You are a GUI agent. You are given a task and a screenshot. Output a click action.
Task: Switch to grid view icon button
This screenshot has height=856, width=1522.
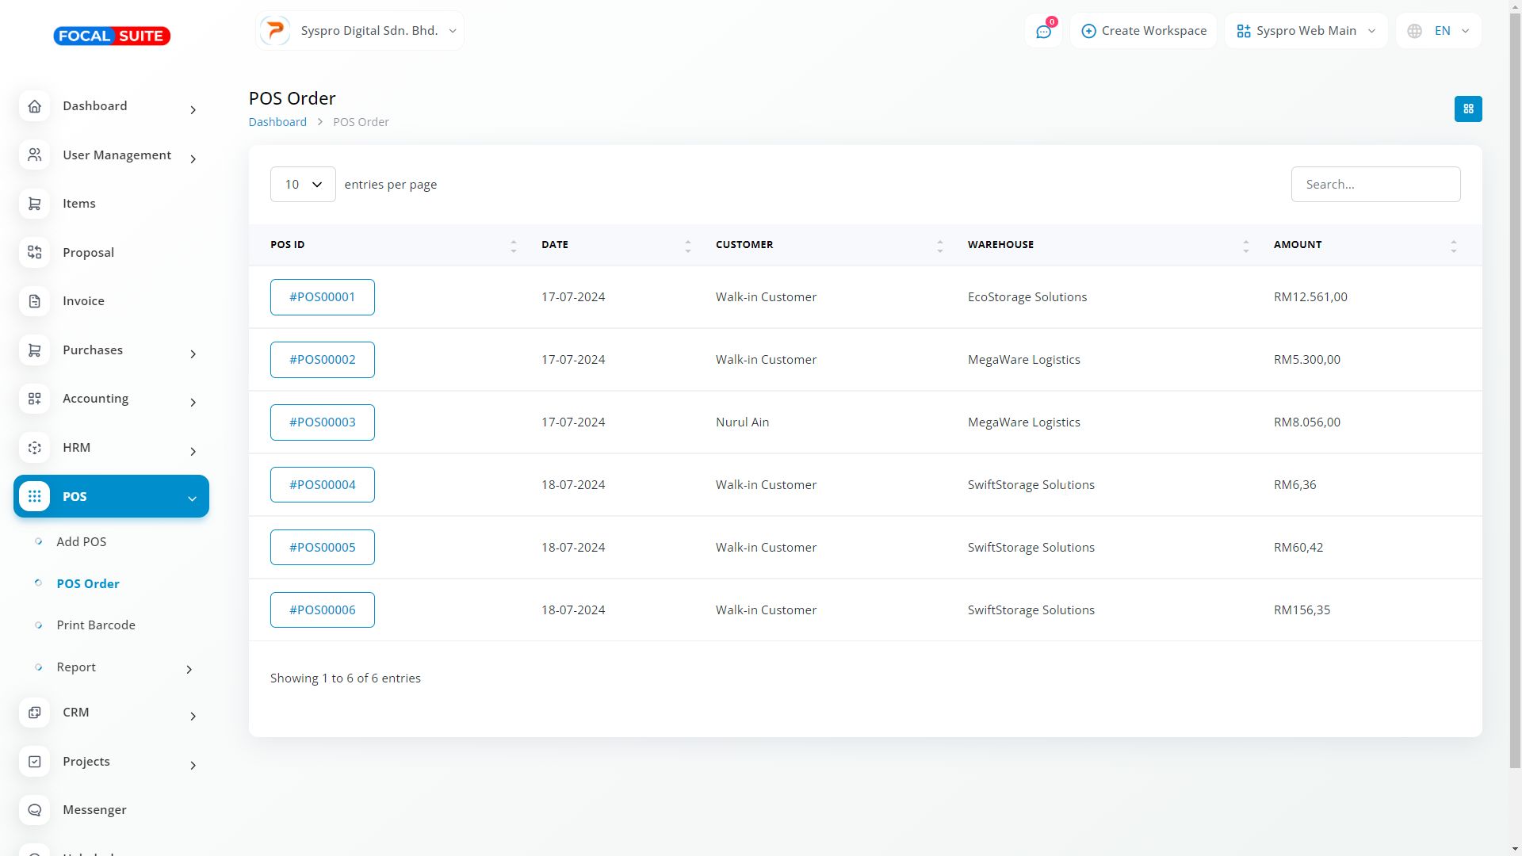pos(1467,109)
